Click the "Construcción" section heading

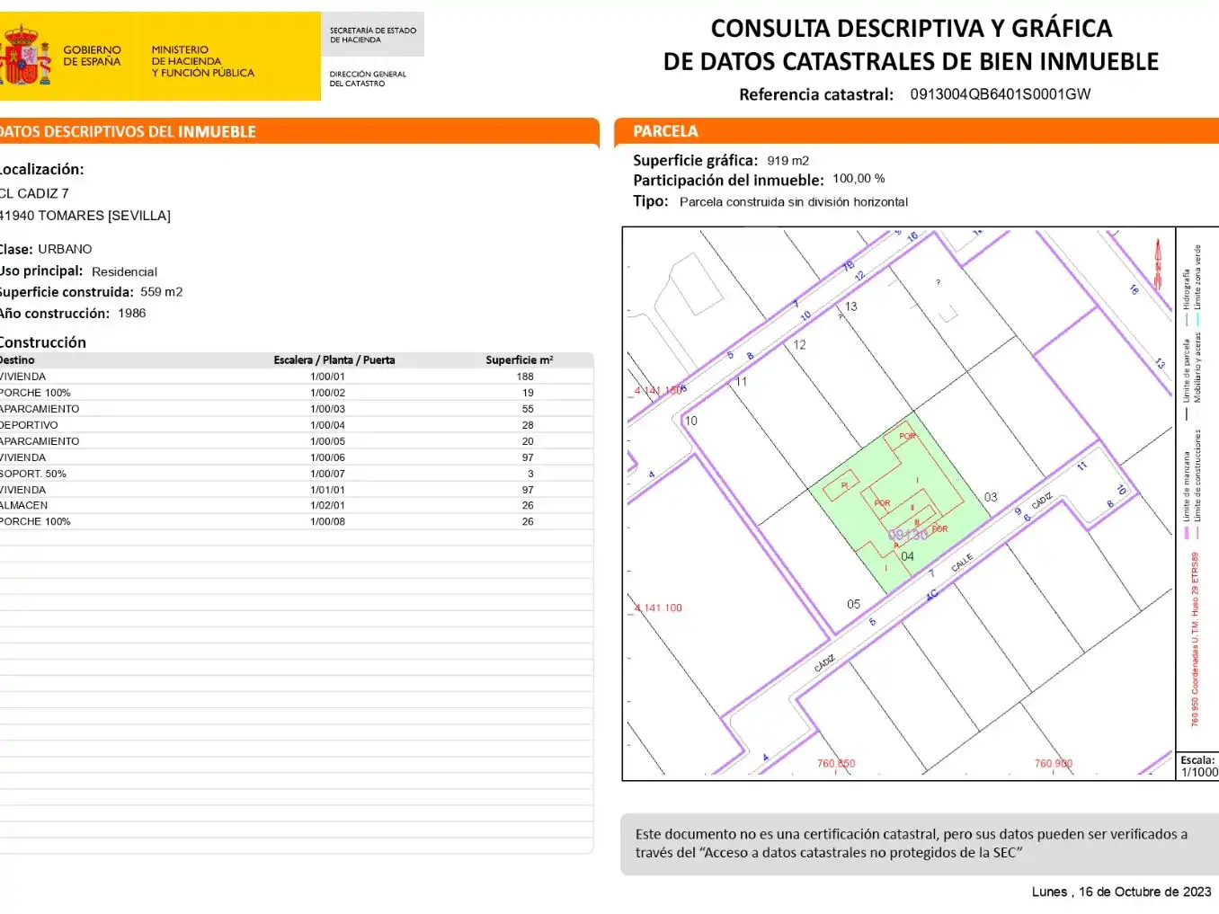[43, 342]
